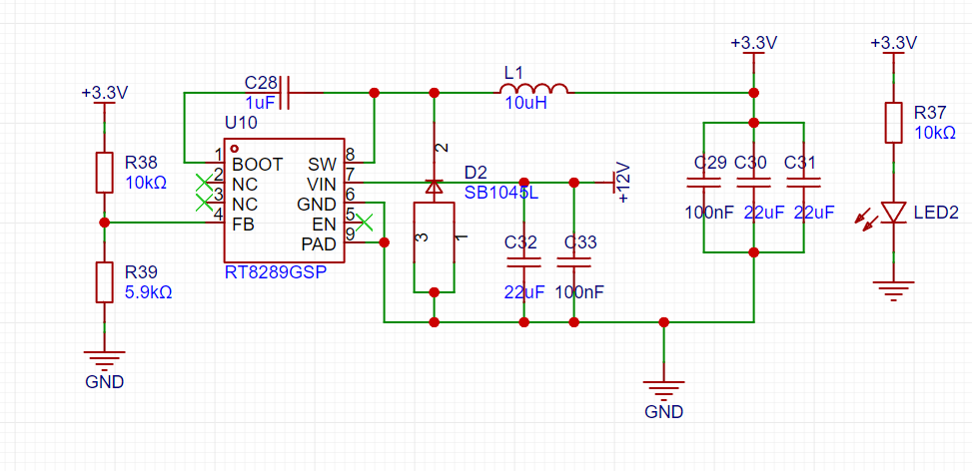
Task: Select the D2 Schottky diode symbol
Action: [x=434, y=187]
